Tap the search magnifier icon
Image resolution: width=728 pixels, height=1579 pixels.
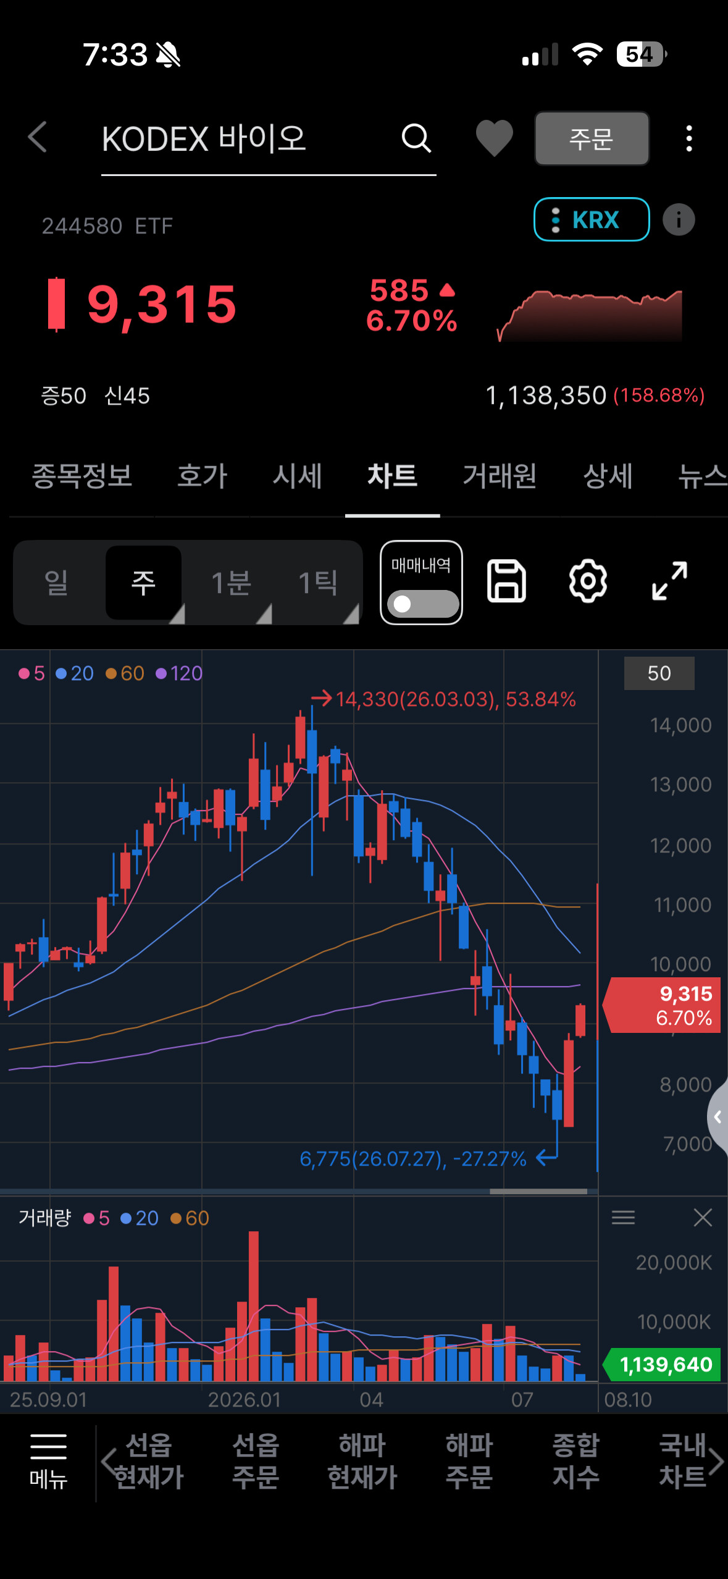coord(416,138)
